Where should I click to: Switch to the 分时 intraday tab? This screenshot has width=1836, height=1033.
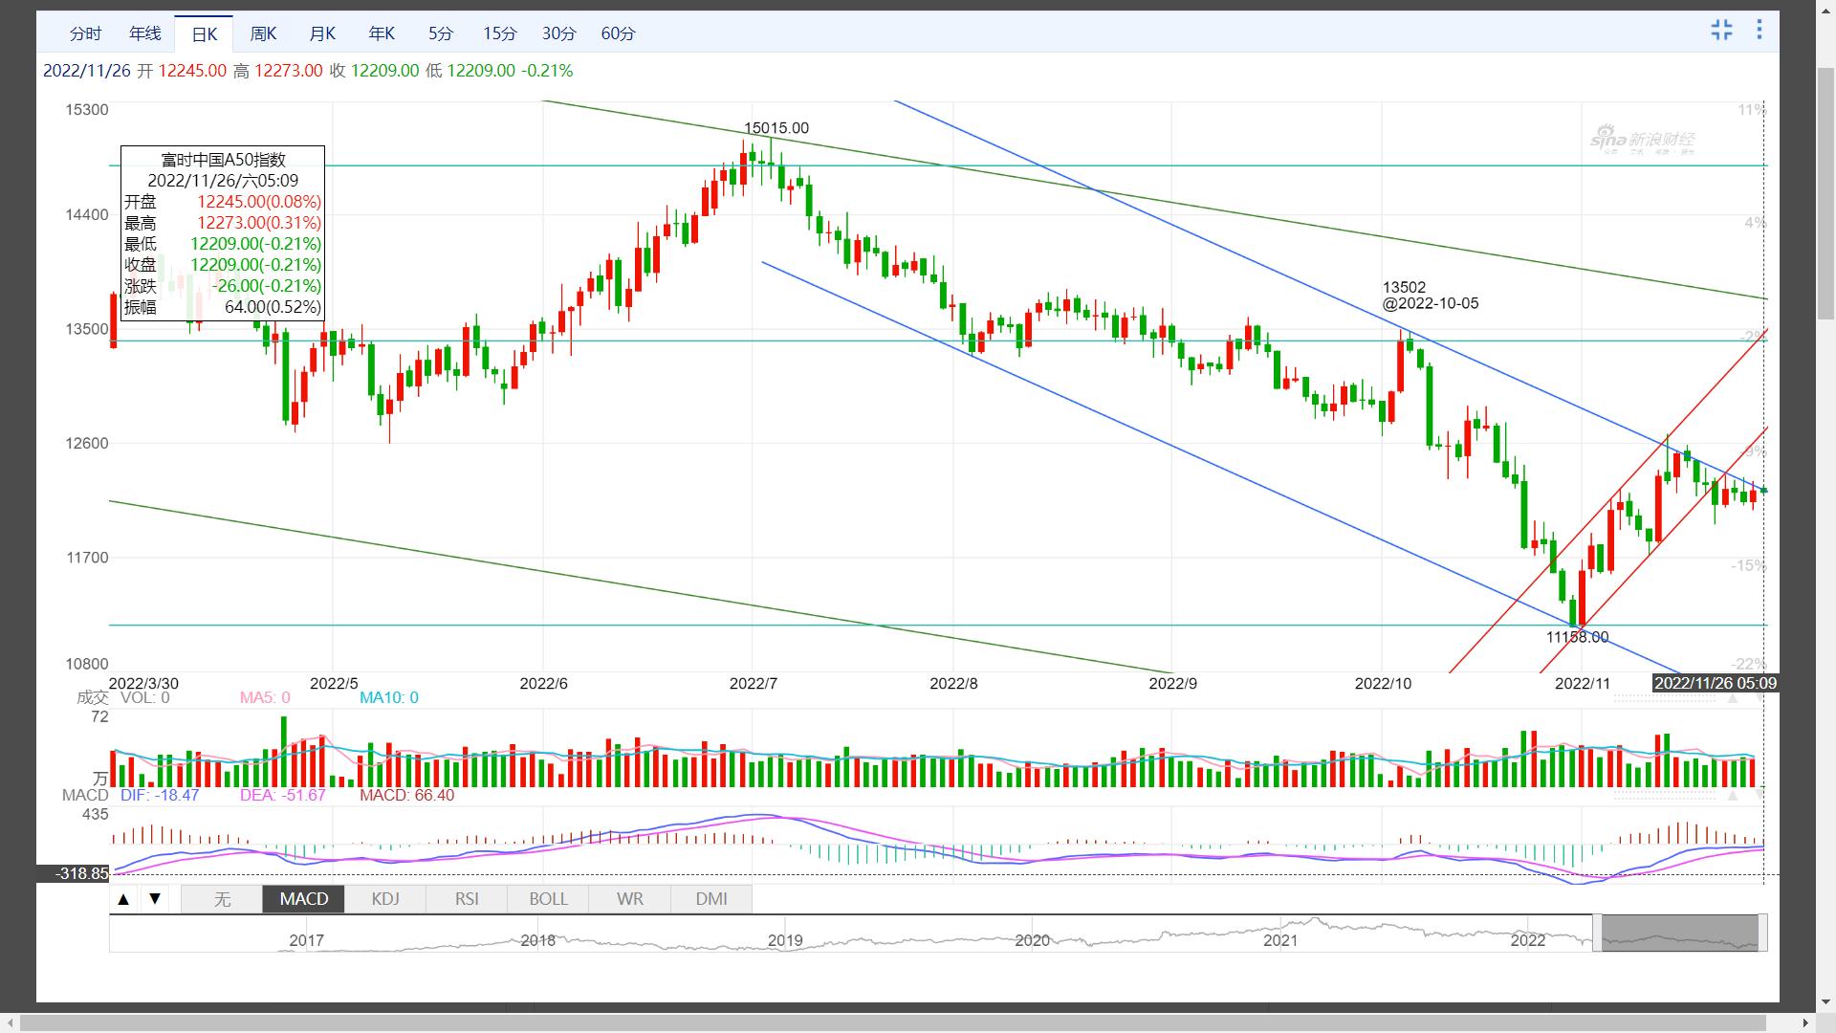tap(85, 33)
